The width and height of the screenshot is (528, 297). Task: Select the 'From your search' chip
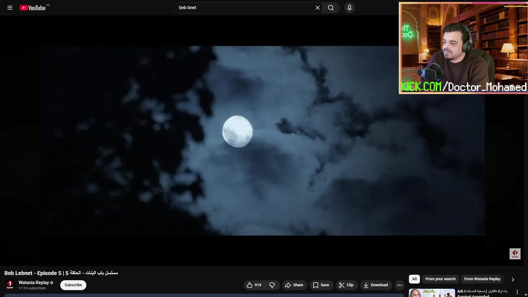tap(441, 279)
